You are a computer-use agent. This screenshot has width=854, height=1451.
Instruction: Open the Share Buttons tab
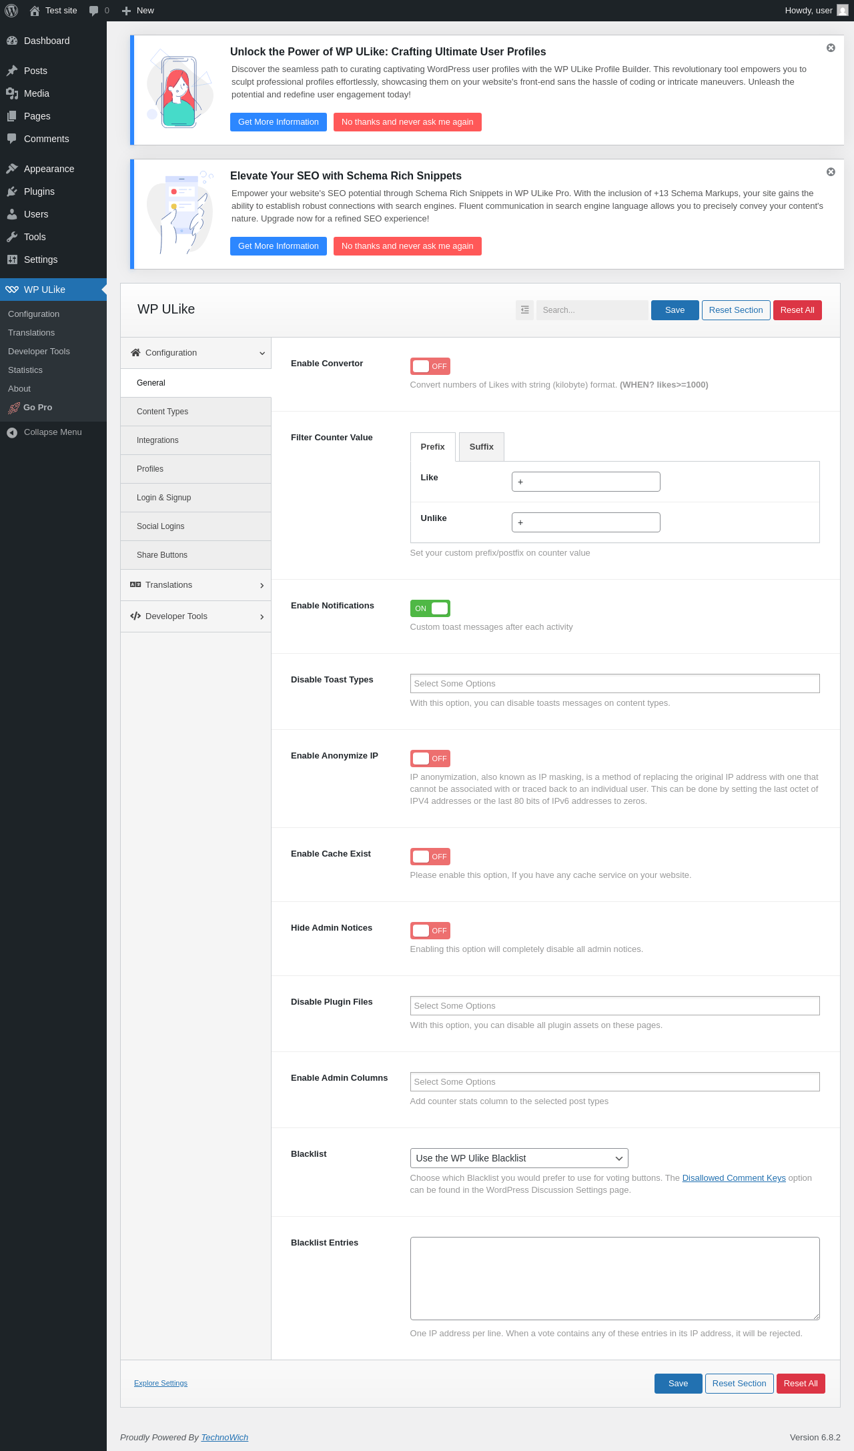195,555
